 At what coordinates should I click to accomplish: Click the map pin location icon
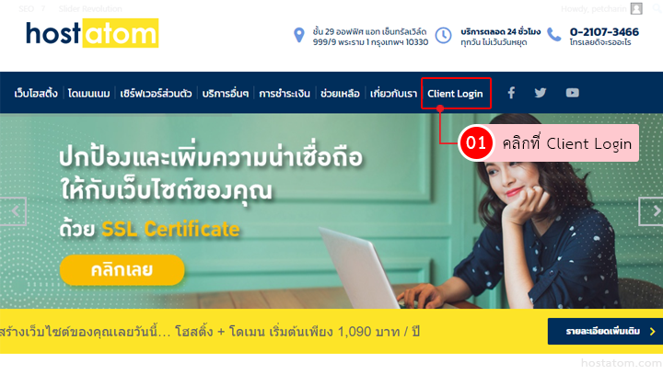click(299, 35)
